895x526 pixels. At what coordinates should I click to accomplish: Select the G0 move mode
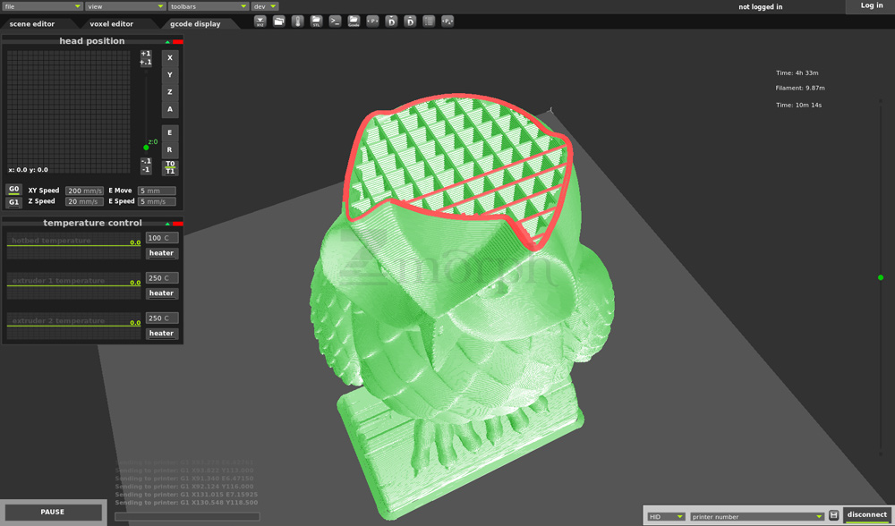point(13,190)
